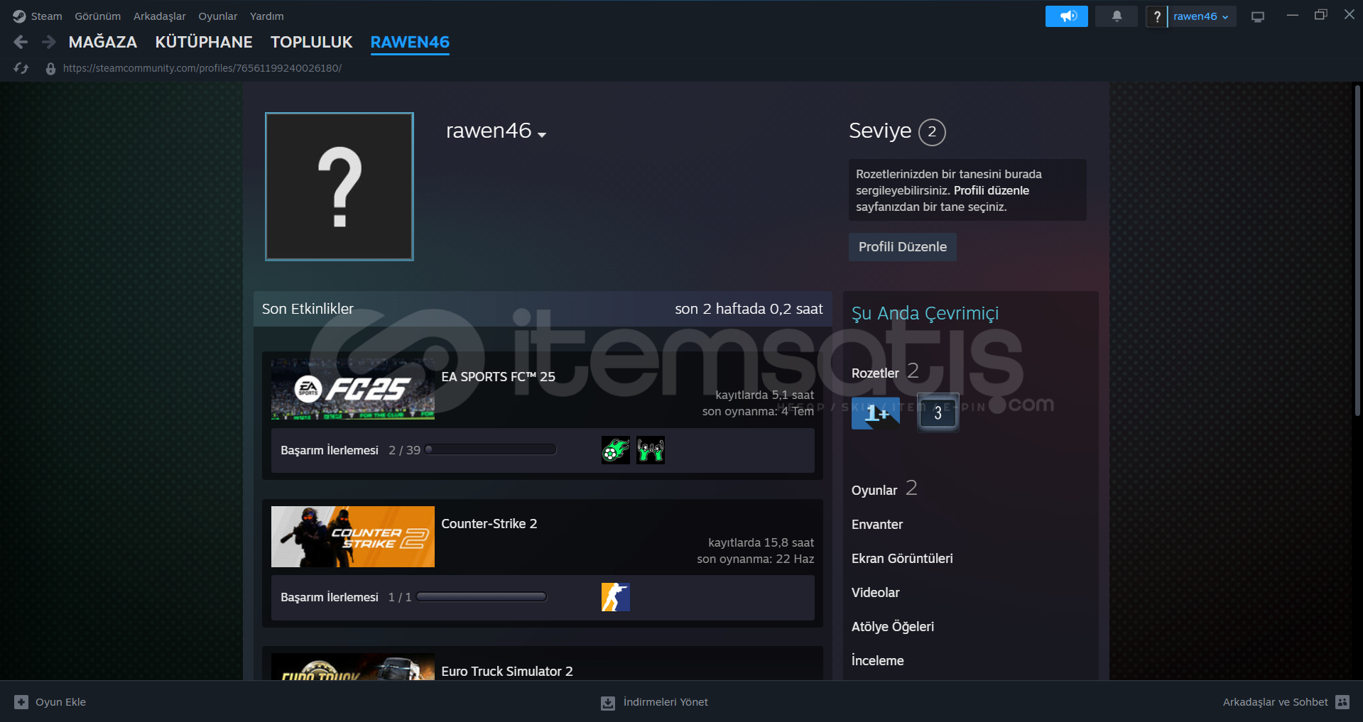Click the Son Etkinlikler header text

pyautogui.click(x=308, y=309)
